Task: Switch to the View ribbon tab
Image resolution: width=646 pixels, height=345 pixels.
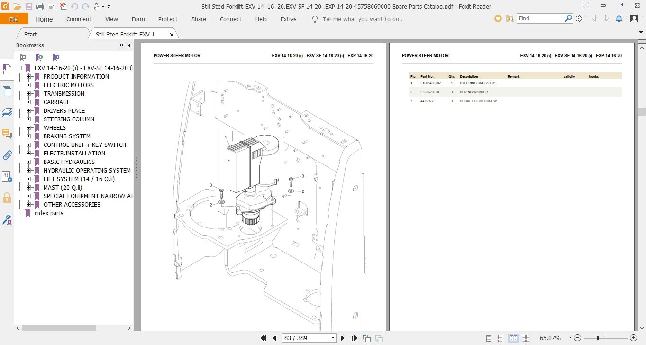Action: pyautogui.click(x=111, y=19)
